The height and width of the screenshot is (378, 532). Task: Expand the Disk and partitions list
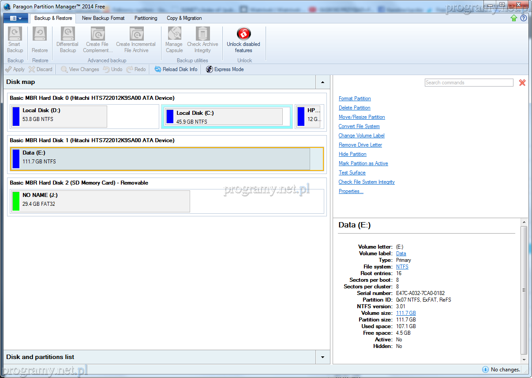click(322, 357)
